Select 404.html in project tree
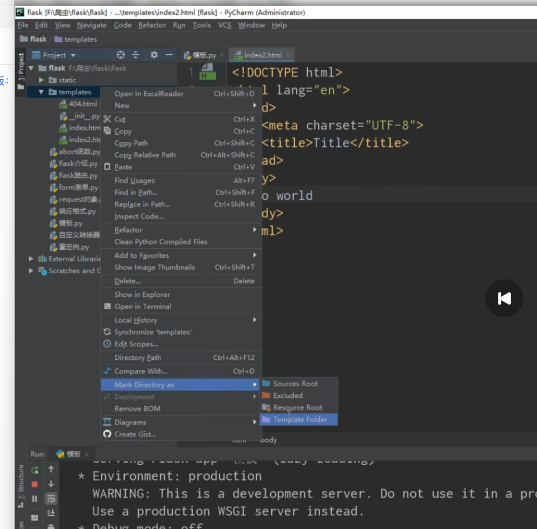This screenshot has width=537, height=529. coord(79,104)
